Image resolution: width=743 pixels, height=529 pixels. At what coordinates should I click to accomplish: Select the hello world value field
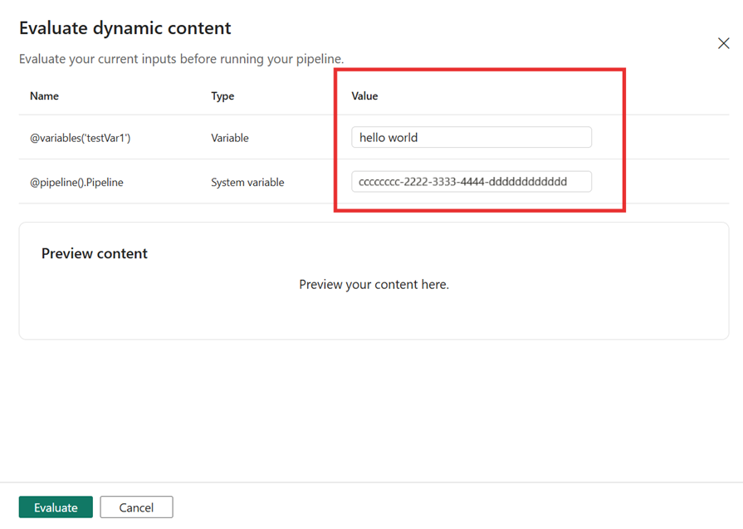(x=471, y=136)
